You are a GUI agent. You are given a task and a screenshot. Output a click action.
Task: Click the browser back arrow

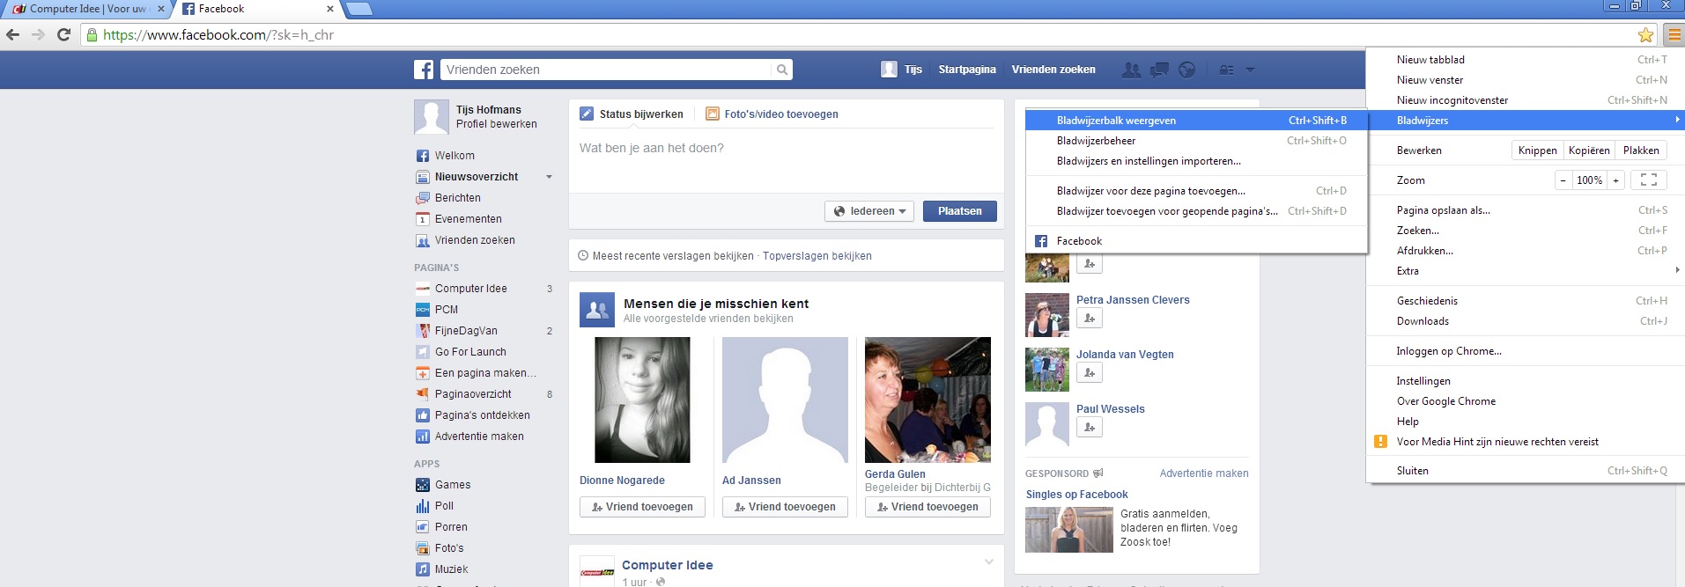12,35
